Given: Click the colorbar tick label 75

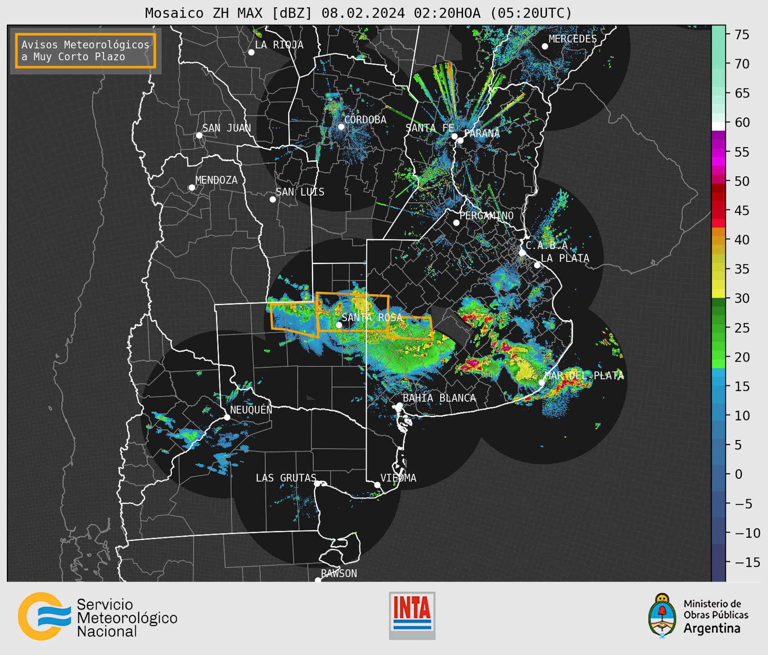Looking at the screenshot, I should 741,35.
